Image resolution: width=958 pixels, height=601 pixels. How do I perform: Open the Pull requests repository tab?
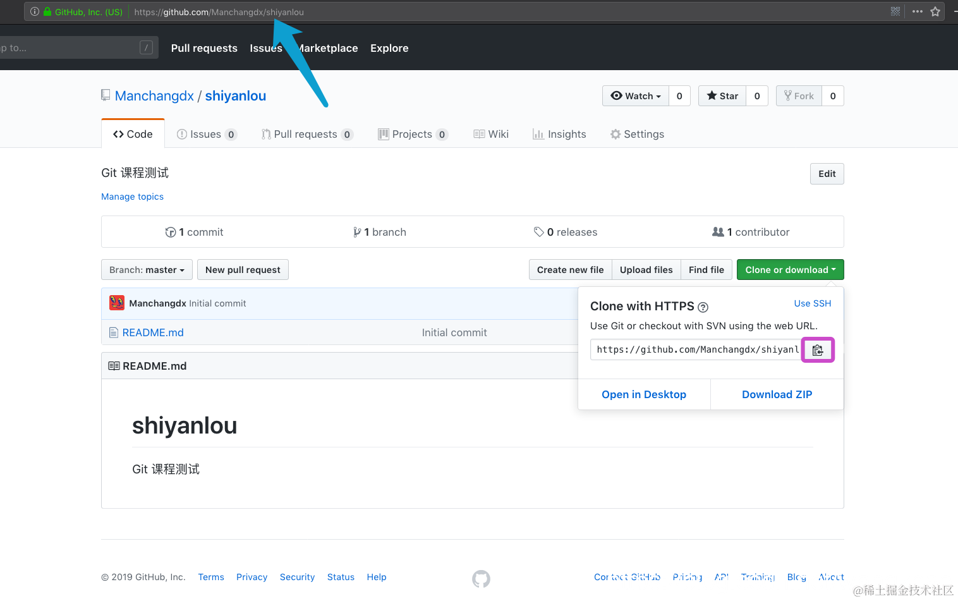click(306, 134)
